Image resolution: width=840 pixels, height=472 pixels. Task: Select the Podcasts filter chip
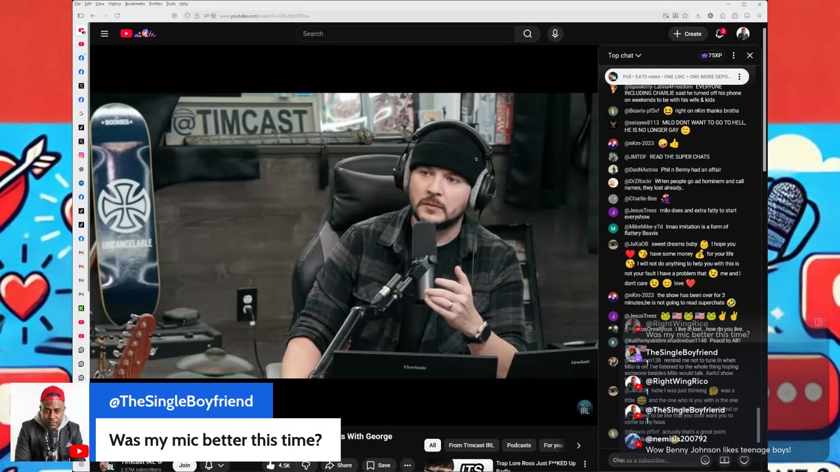coord(518,445)
